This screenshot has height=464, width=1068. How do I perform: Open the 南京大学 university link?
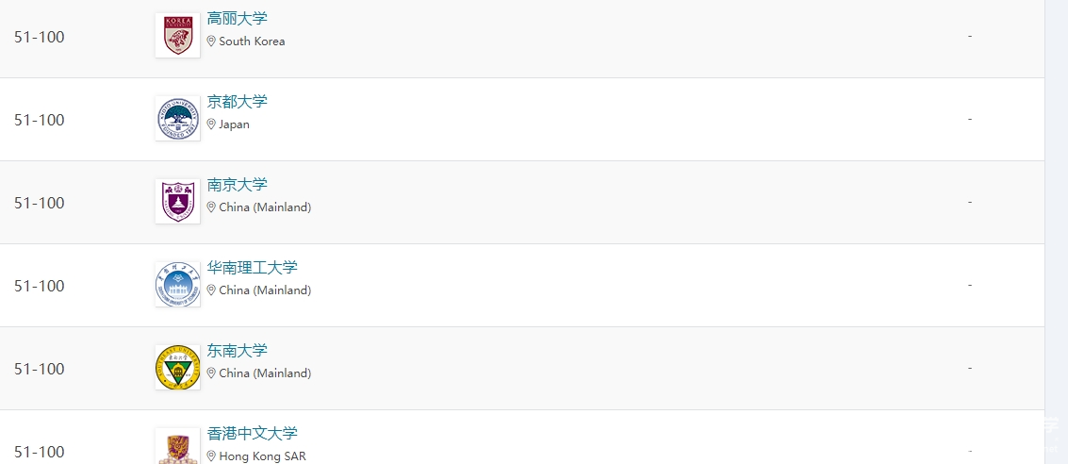(x=237, y=186)
